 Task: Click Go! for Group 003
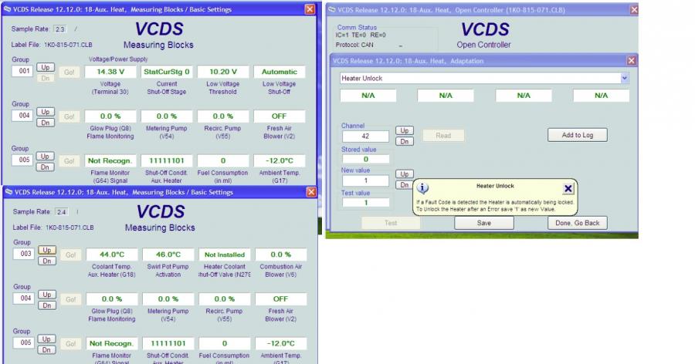point(69,254)
